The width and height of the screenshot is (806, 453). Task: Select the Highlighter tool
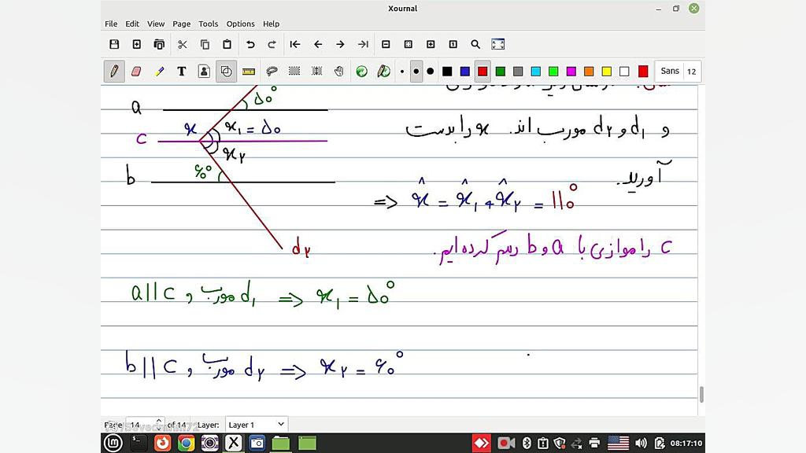coord(159,72)
